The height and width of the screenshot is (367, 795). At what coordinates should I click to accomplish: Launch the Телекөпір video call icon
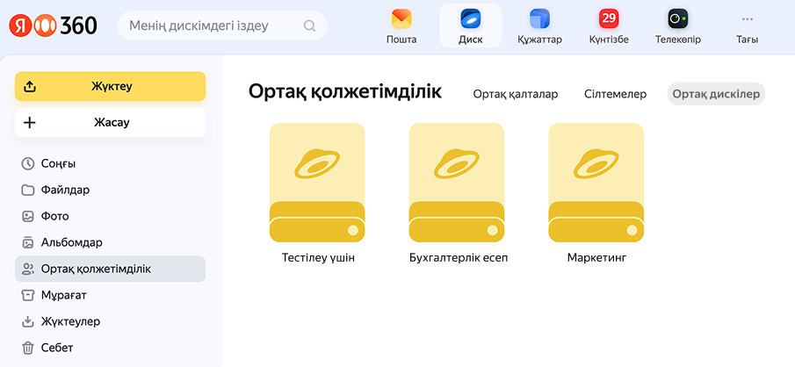pos(677,19)
